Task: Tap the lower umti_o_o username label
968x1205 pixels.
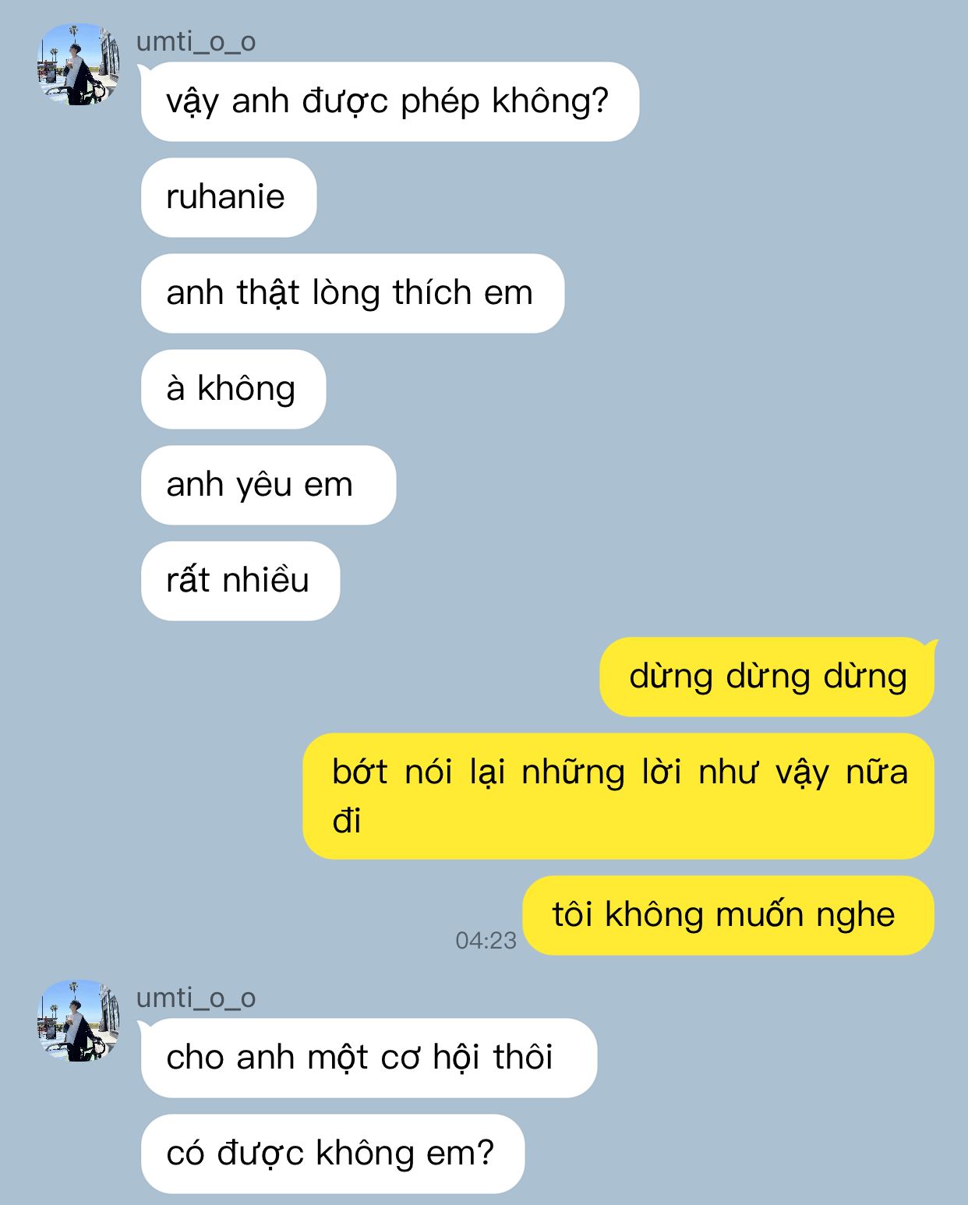Action: pyautogui.click(x=196, y=998)
